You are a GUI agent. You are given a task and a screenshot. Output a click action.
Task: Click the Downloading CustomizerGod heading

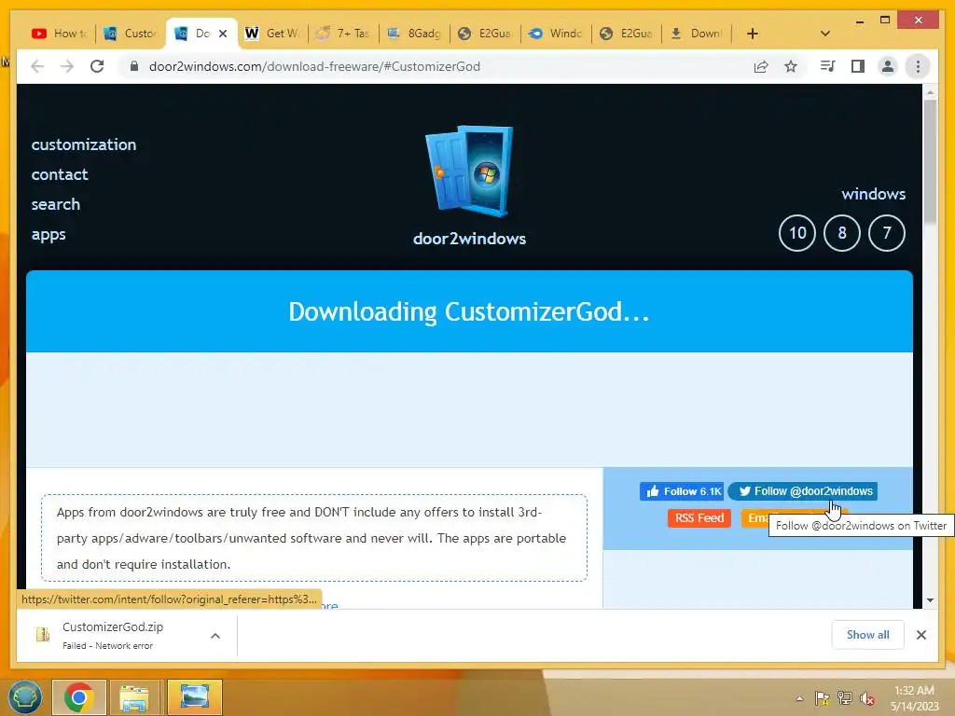pyautogui.click(x=469, y=311)
